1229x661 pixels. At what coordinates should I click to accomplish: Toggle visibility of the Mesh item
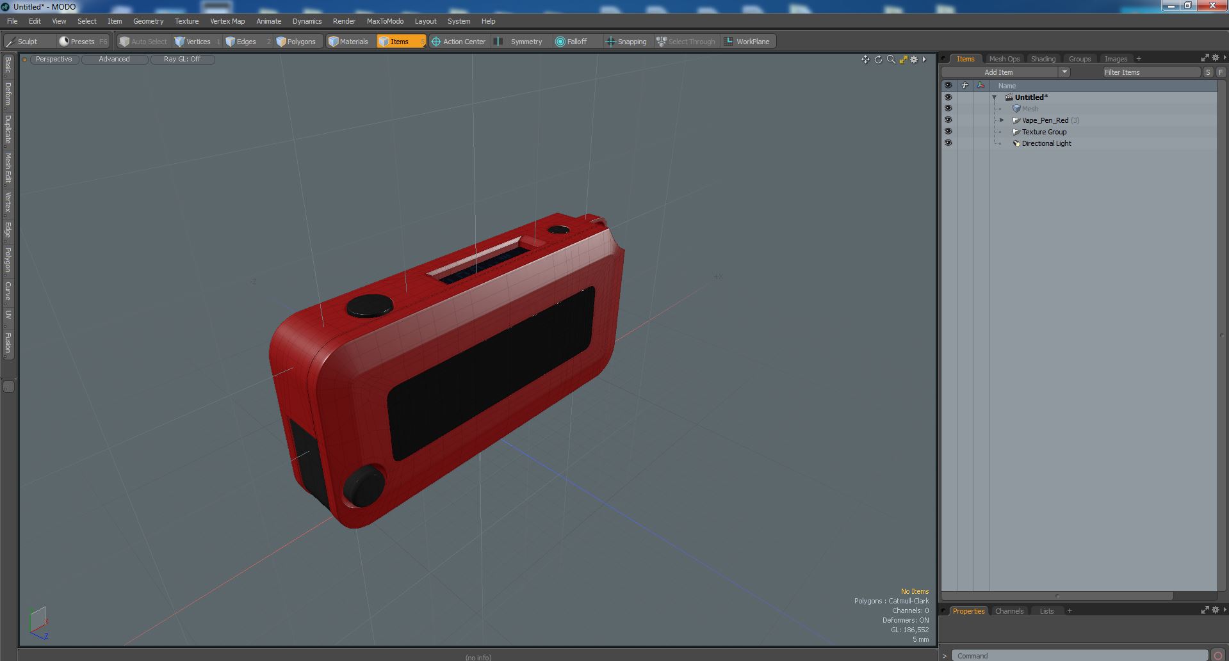pyautogui.click(x=948, y=109)
